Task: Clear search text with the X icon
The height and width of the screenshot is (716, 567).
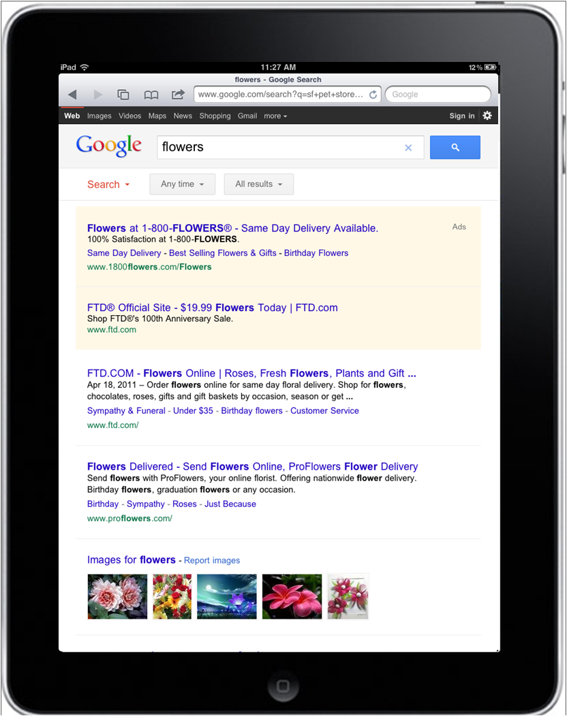Action: (x=408, y=148)
